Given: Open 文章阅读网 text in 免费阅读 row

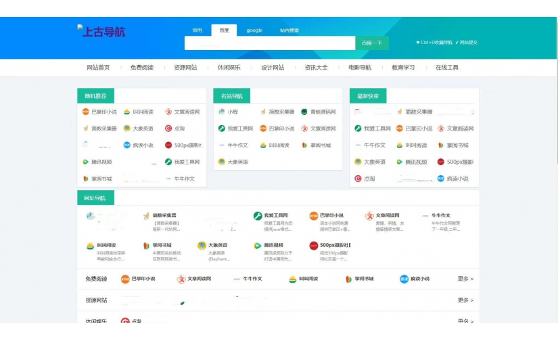Looking at the screenshot, I should click(200, 279).
